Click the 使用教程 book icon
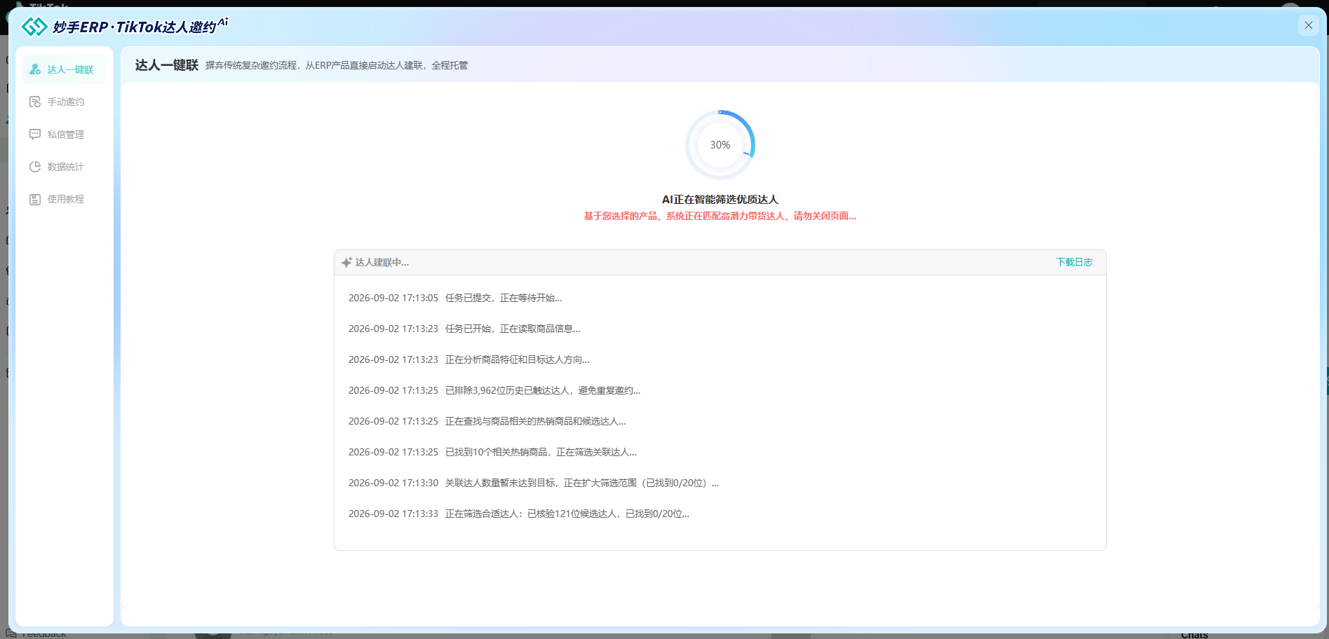Image resolution: width=1329 pixels, height=639 pixels. (x=35, y=199)
